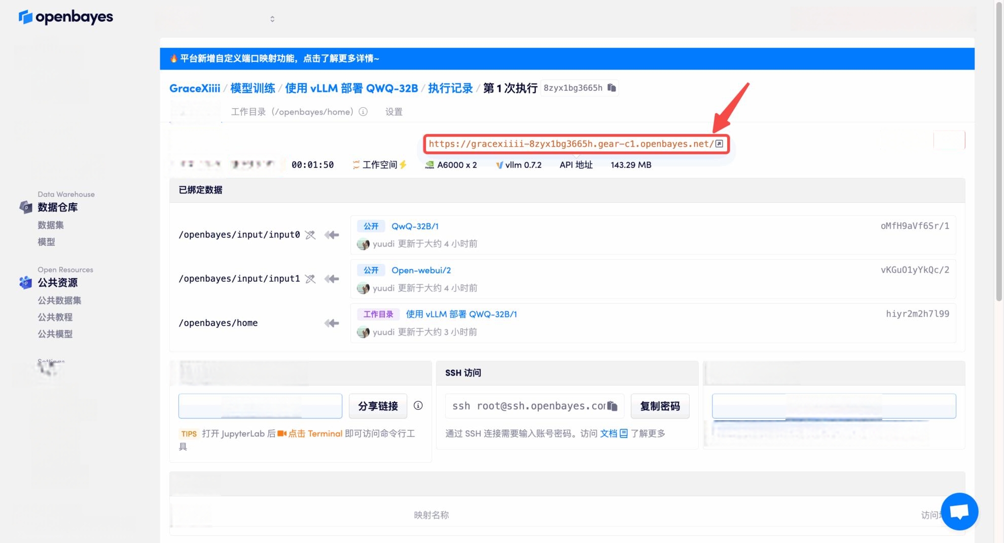Screen dimensions: 1004x543
Task: Click the 工作空间 status icon
Action: tap(356, 165)
